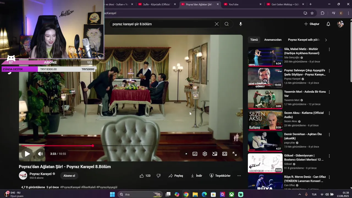This screenshot has width=352, height=198.
Task: Click install/cast page icon in address bar
Action: tap(305, 13)
